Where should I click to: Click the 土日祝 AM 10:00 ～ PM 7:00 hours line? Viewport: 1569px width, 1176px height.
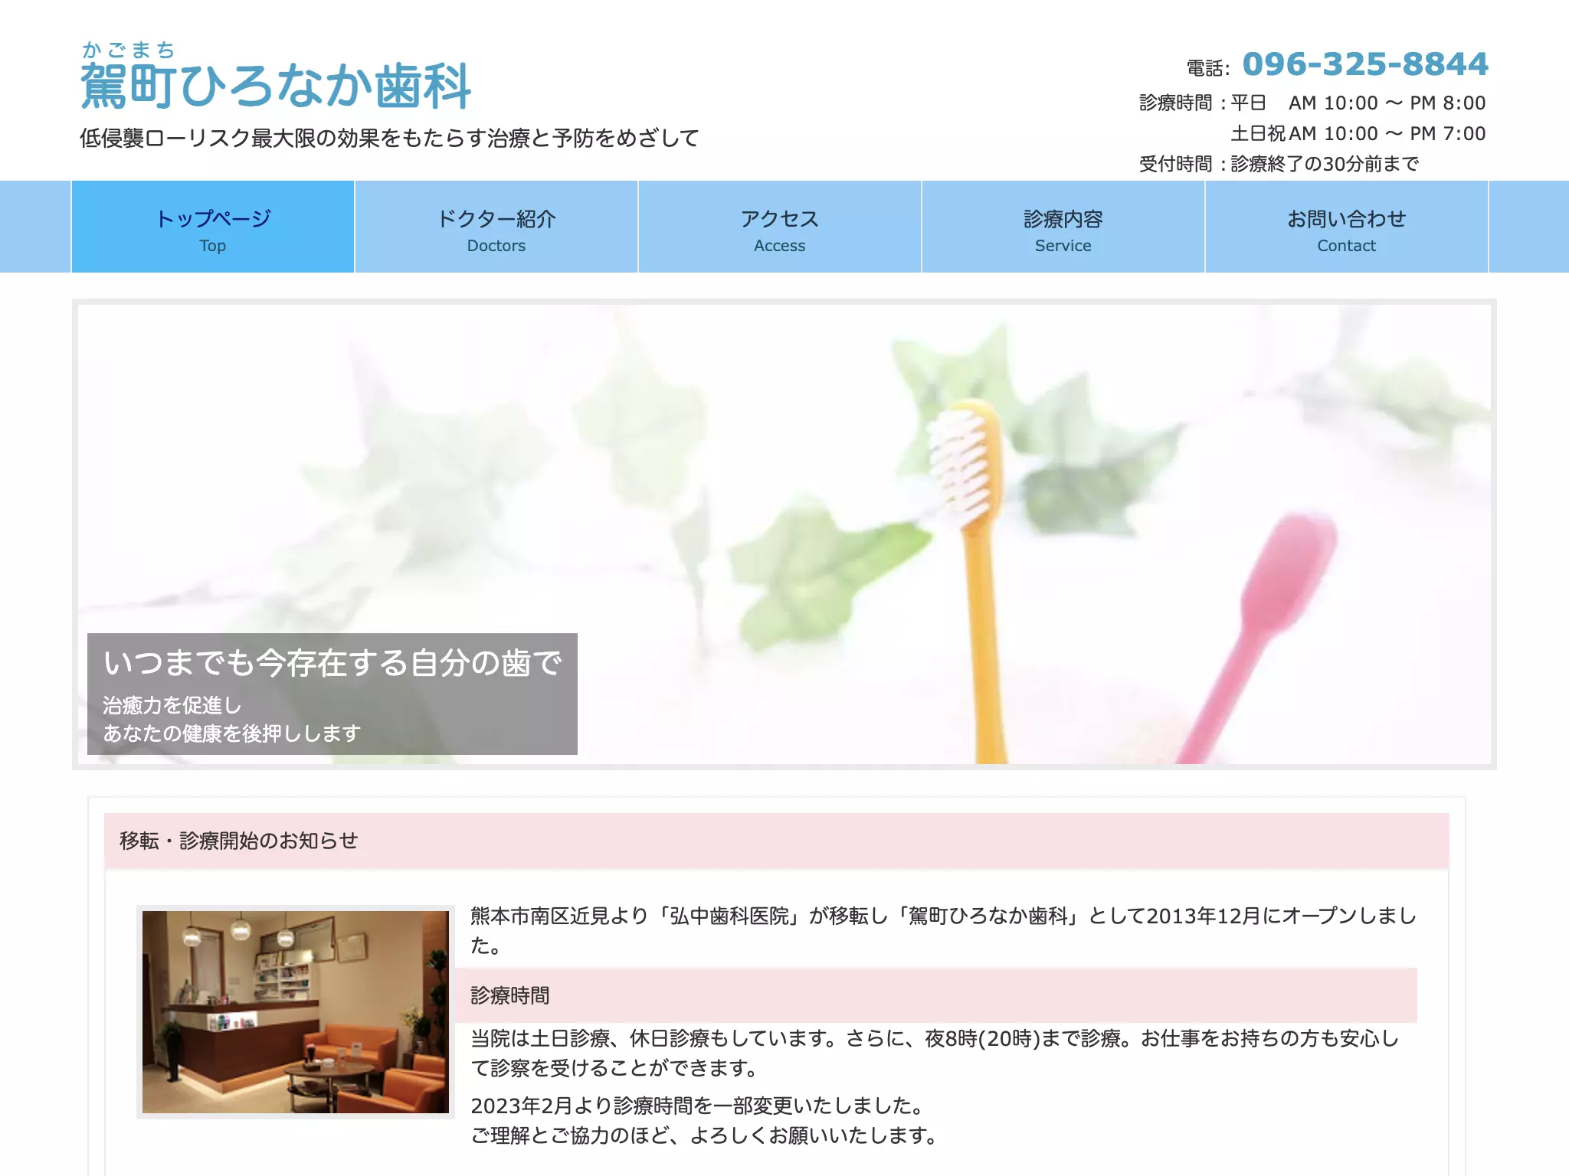pyautogui.click(x=1358, y=133)
